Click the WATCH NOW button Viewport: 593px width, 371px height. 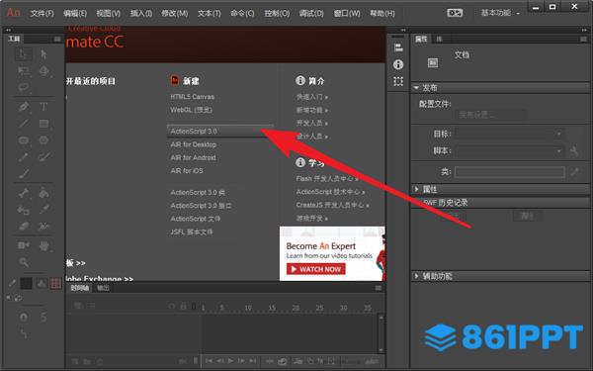316,269
